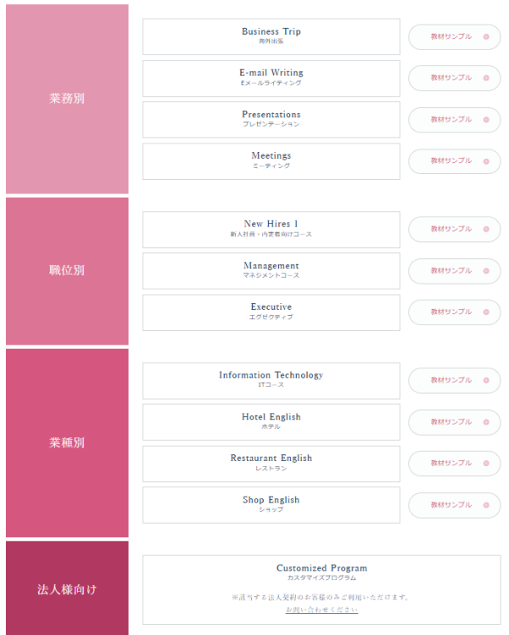Click circle icon on Restaurant English sample
Viewport: 509px width, 635px height.
(x=486, y=464)
